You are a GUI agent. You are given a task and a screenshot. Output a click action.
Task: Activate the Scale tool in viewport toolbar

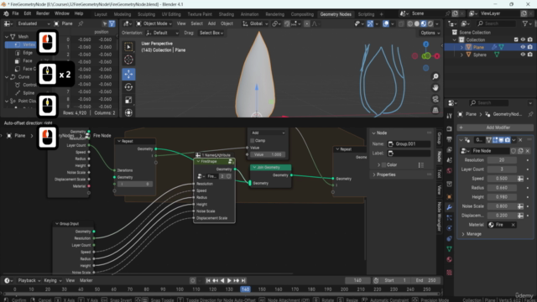128,100
